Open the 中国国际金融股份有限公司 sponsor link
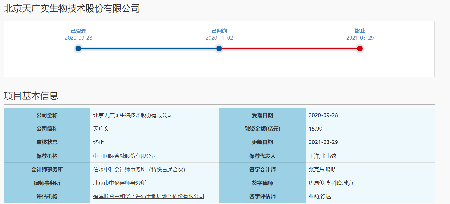450x204 pixels. click(125, 156)
